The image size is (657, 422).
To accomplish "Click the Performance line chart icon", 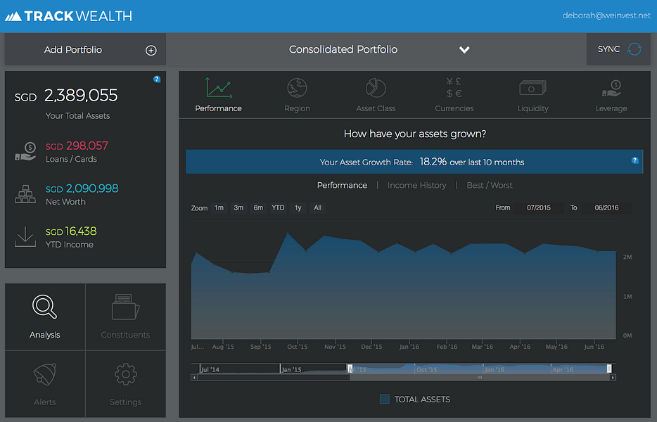I will click(218, 88).
